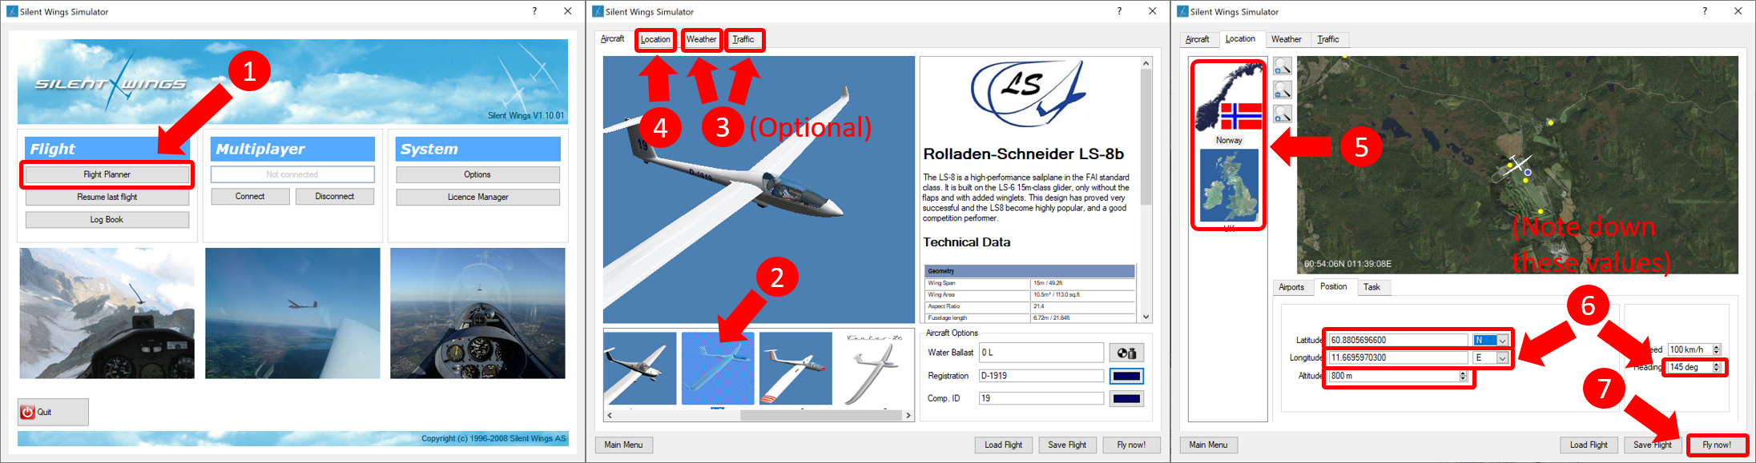
Task: Select the UK scenery map icon
Action: tap(1229, 186)
